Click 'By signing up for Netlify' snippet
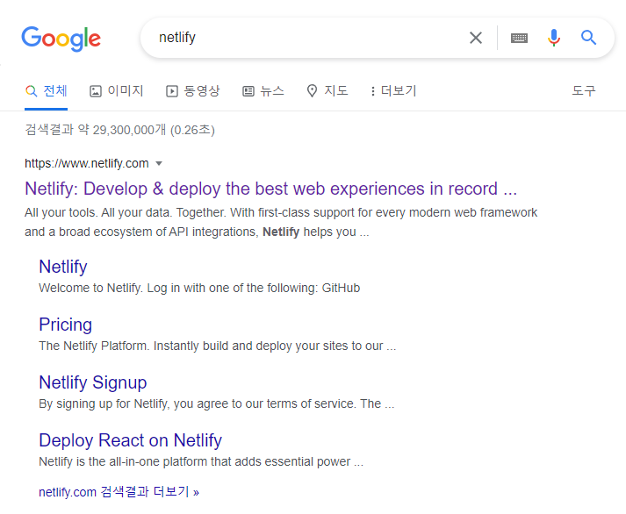This screenshot has height=514, width=626. 216,403
